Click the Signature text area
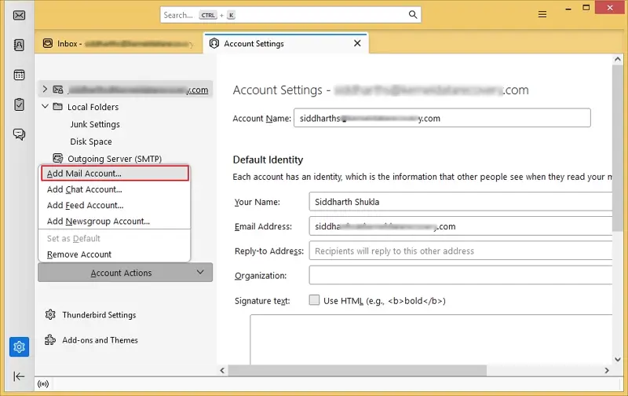Screen dimensions: 628x396 click(431, 339)
